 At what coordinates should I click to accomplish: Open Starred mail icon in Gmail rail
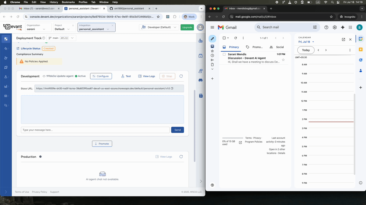(x=212, y=51)
